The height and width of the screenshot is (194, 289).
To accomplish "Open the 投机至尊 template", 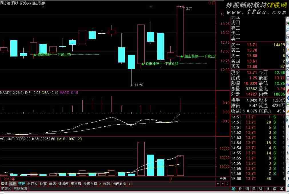I will point(90,183).
